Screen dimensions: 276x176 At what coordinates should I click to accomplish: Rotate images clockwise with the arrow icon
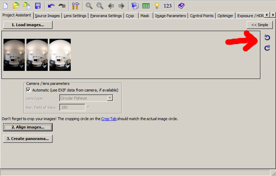tap(267, 48)
